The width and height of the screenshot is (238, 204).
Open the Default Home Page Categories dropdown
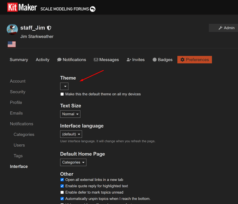pyautogui.click(x=73, y=162)
